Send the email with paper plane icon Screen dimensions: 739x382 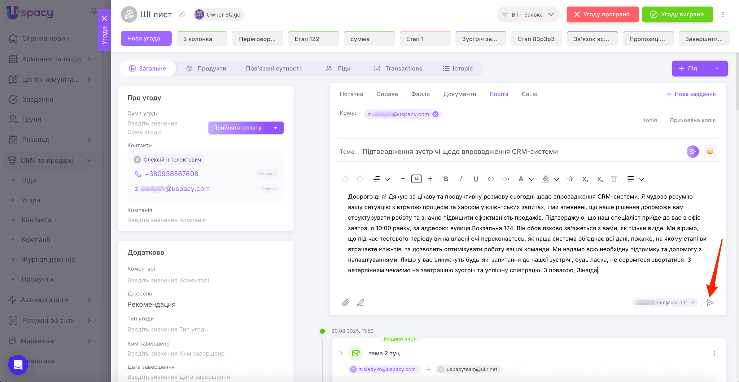tap(710, 303)
